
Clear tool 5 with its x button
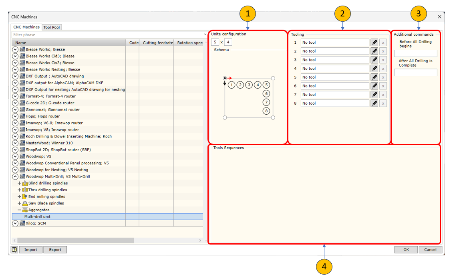[x=383, y=77]
